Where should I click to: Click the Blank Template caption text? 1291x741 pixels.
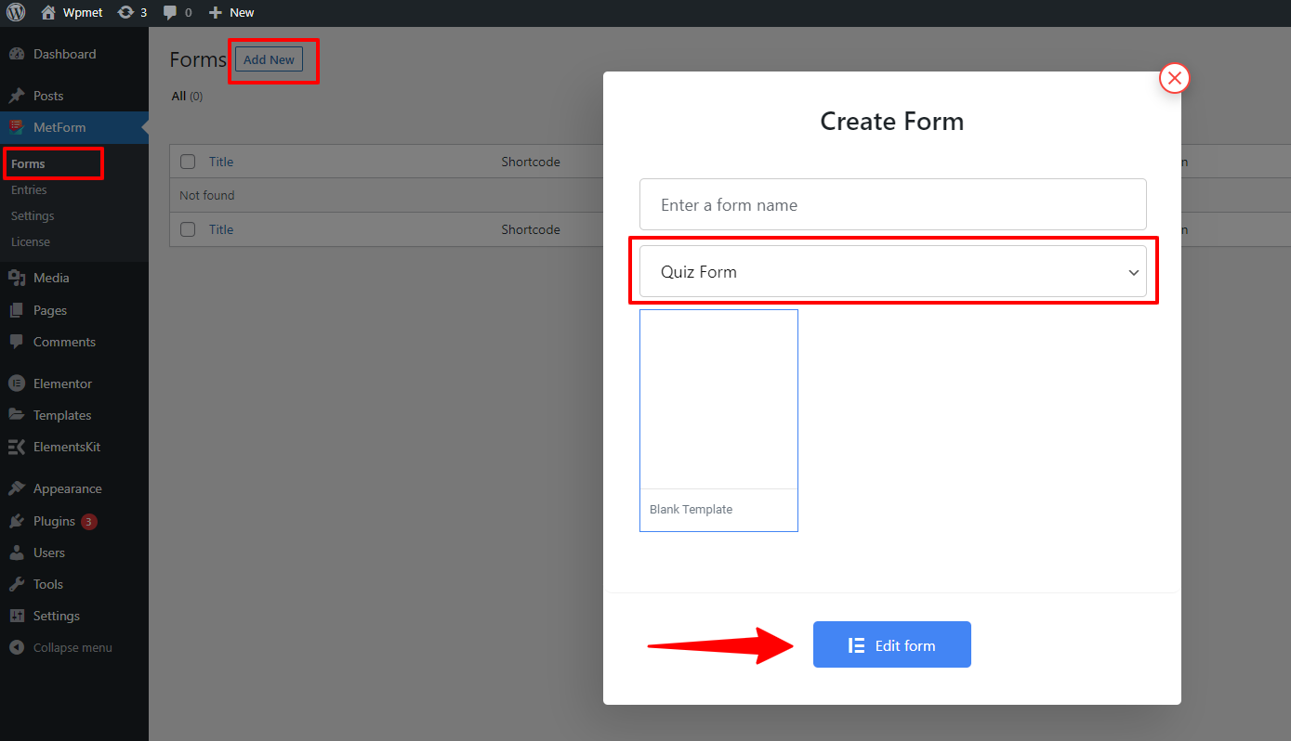691,509
